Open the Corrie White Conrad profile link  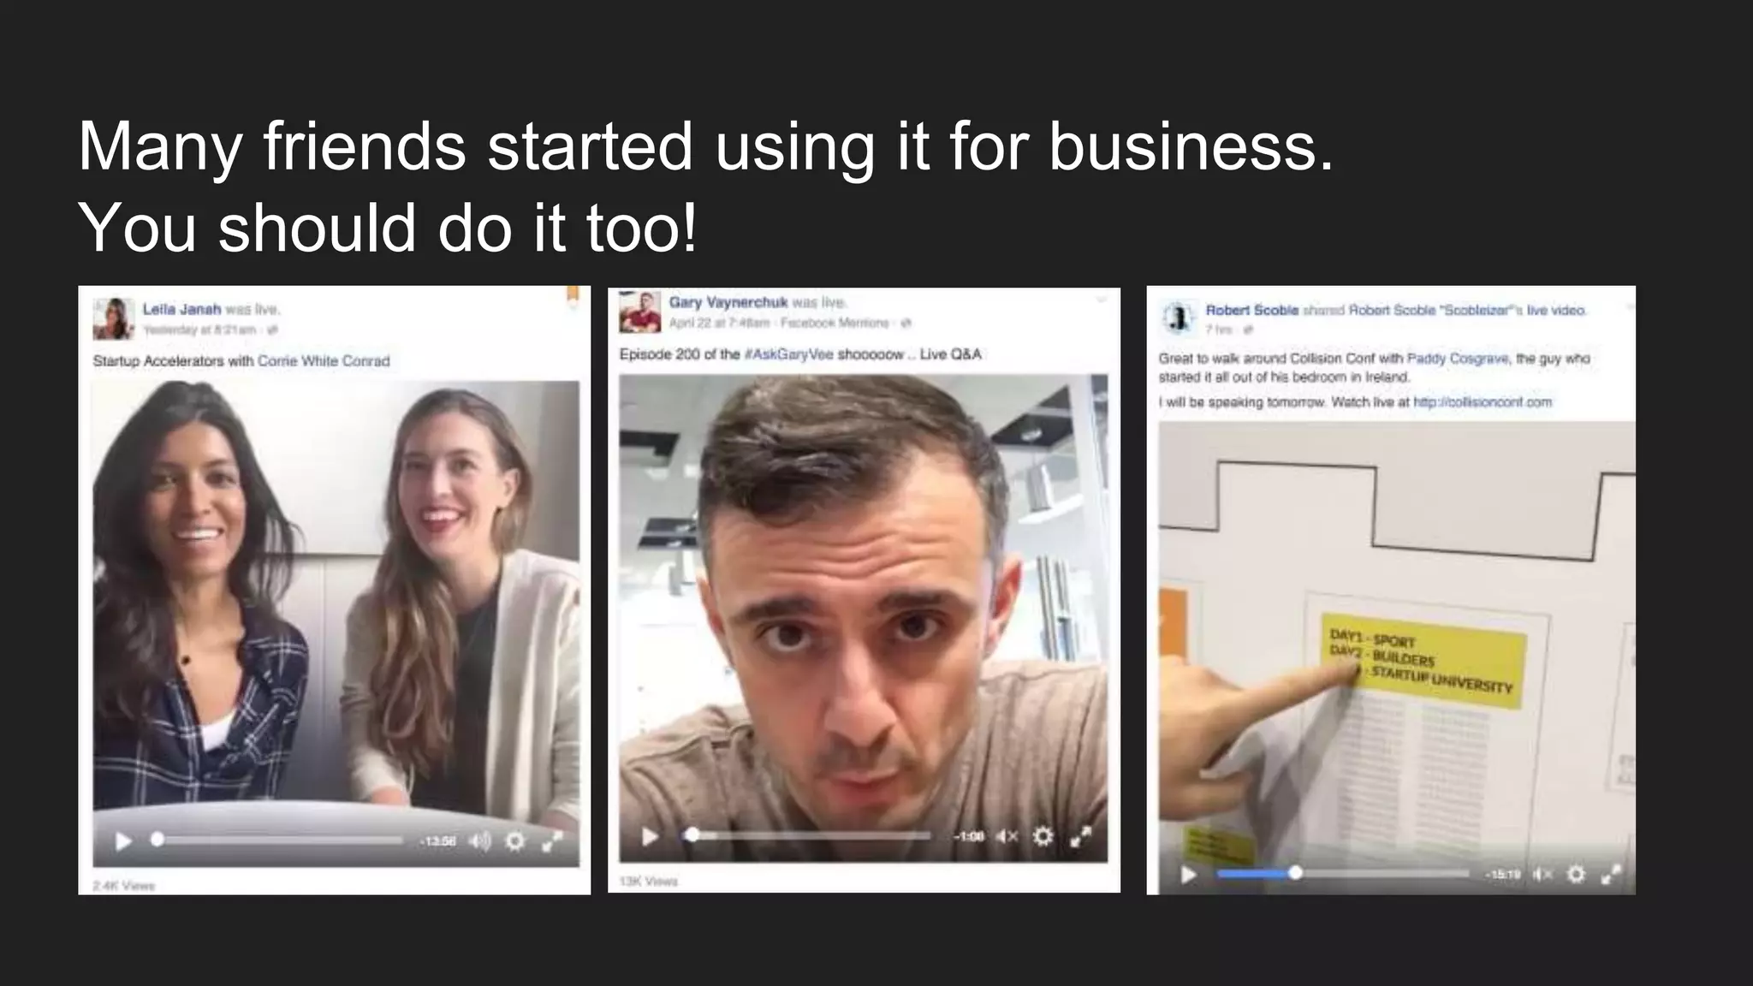324,361
